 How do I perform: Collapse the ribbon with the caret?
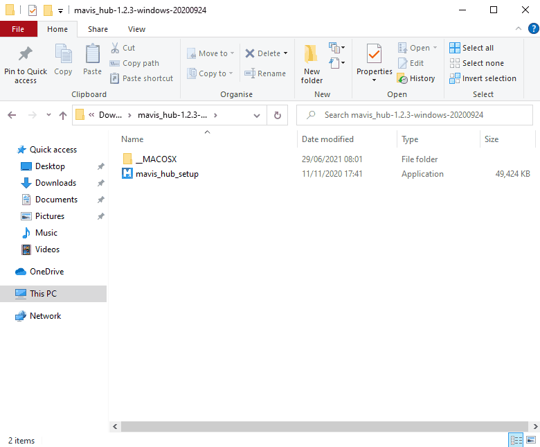519,28
